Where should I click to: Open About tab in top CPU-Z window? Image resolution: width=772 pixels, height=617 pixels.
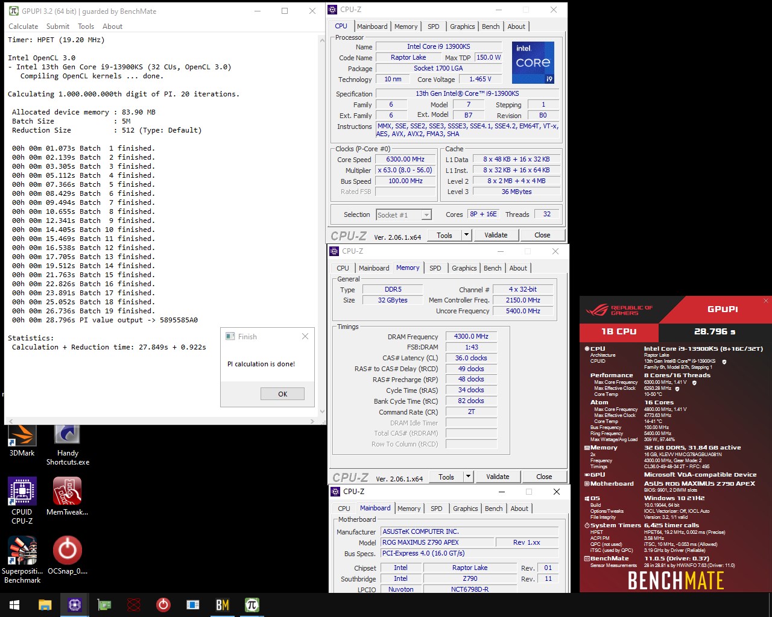coord(516,27)
